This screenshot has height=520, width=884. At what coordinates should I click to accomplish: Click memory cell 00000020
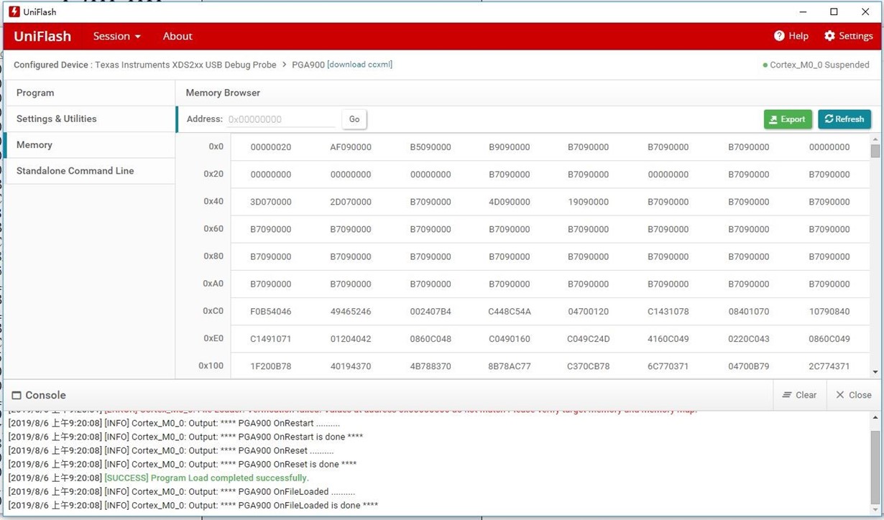tap(271, 147)
